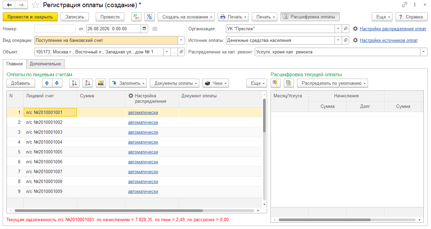
Task: Move row up with blue arrow
Action: (47, 83)
